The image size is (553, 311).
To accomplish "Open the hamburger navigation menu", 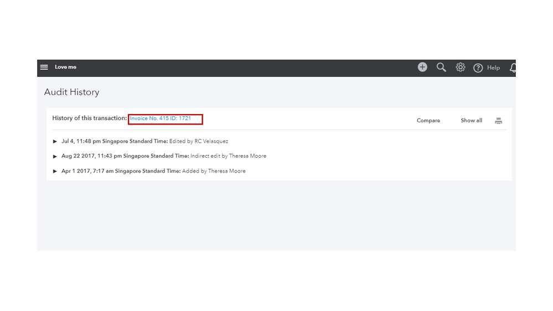I will click(x=44, y=67).
